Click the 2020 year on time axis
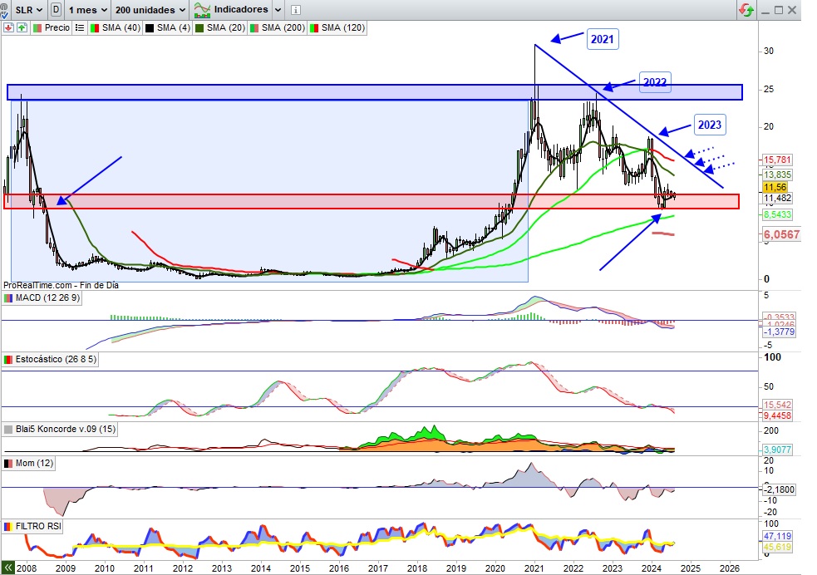 point(495,568)
